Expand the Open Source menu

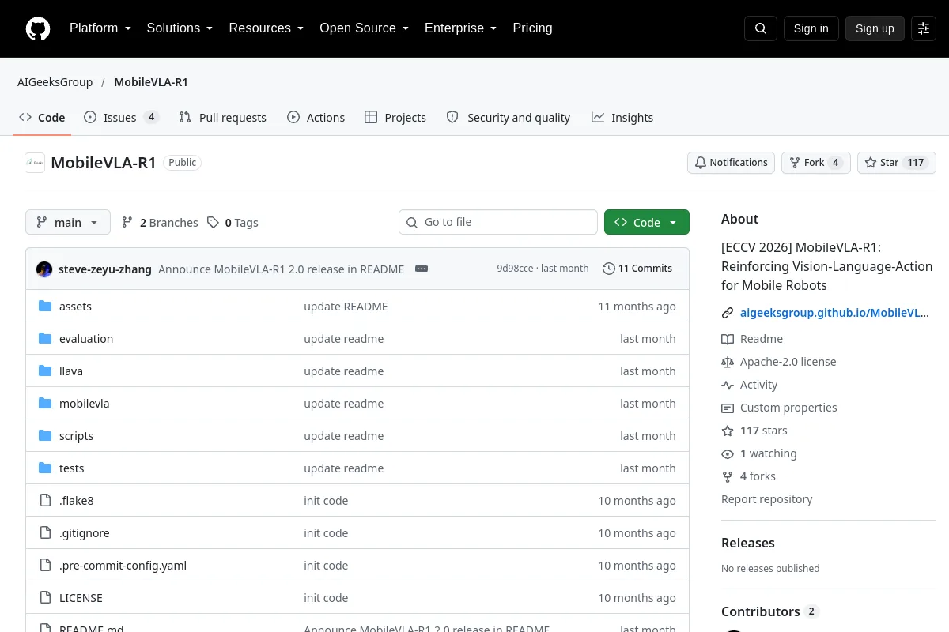365,28
